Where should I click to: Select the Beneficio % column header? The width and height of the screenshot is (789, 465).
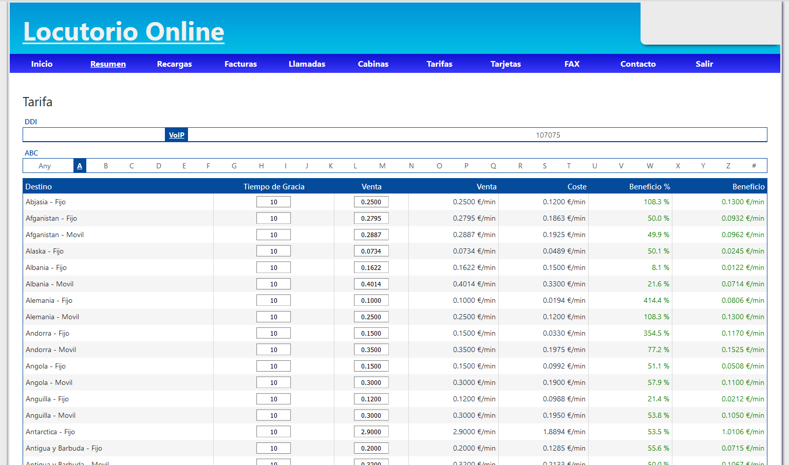tap(649, 187)
